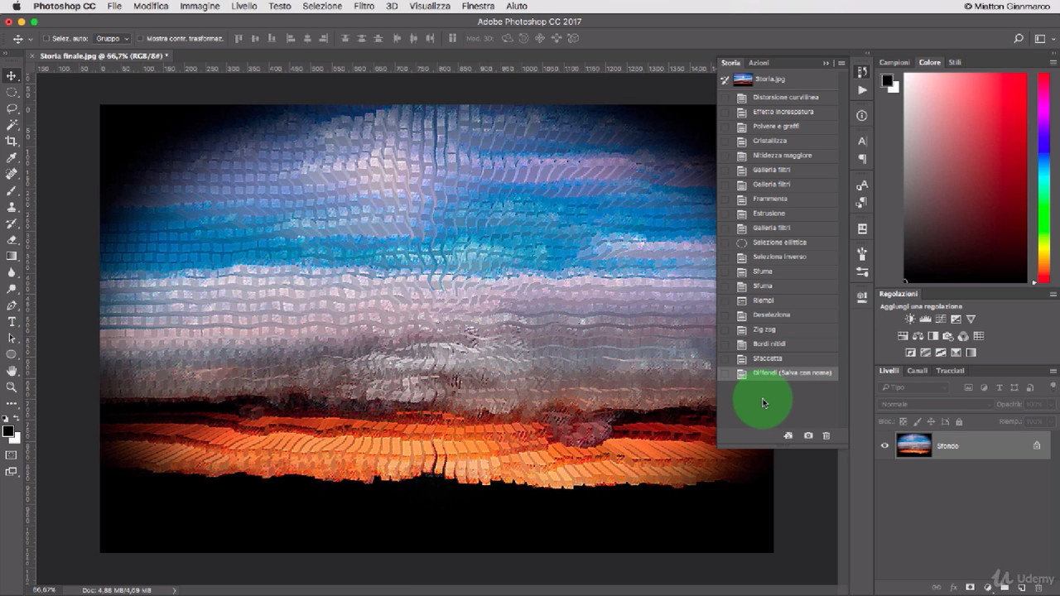1060x596 pixels.
Task: Open the Immagine menu
Action: coord(200,6)
